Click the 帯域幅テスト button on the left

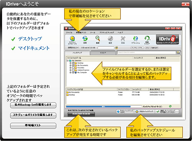[33, 126]
